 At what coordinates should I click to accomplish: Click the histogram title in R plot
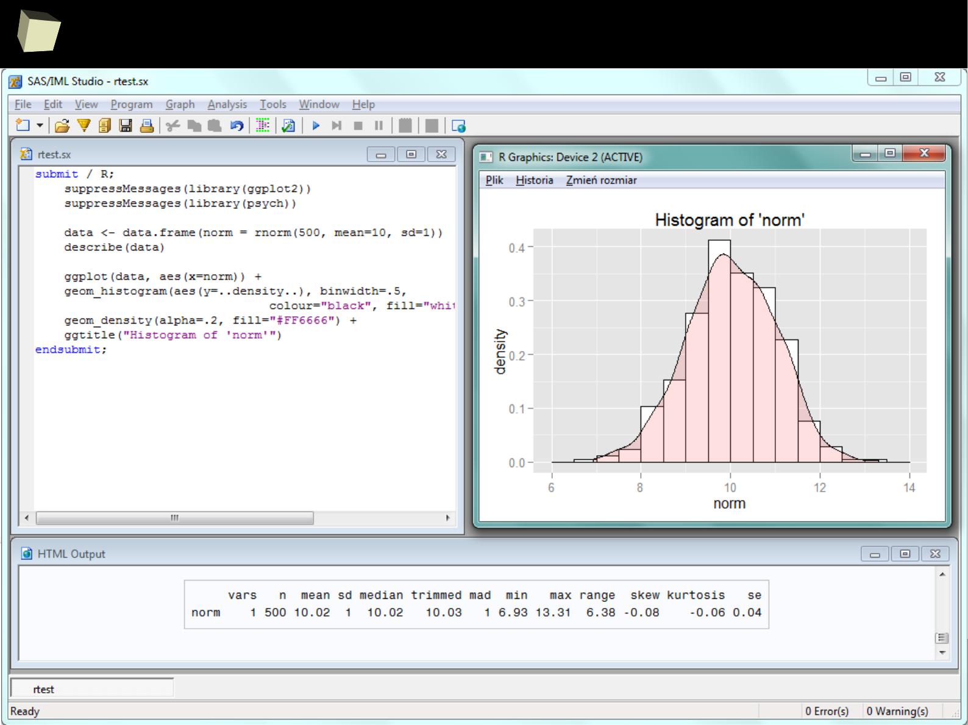pyautogui.click(x=730, y=220)
